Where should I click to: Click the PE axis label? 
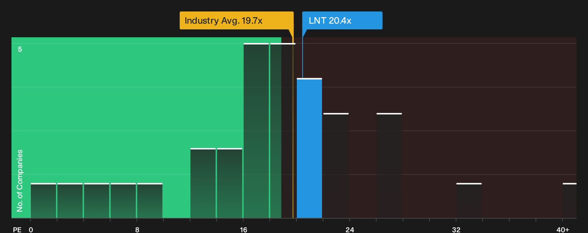tap(17, 229)
